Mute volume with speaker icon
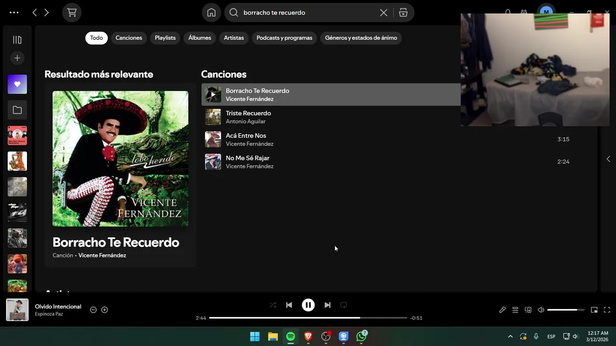 coord(541,310)
